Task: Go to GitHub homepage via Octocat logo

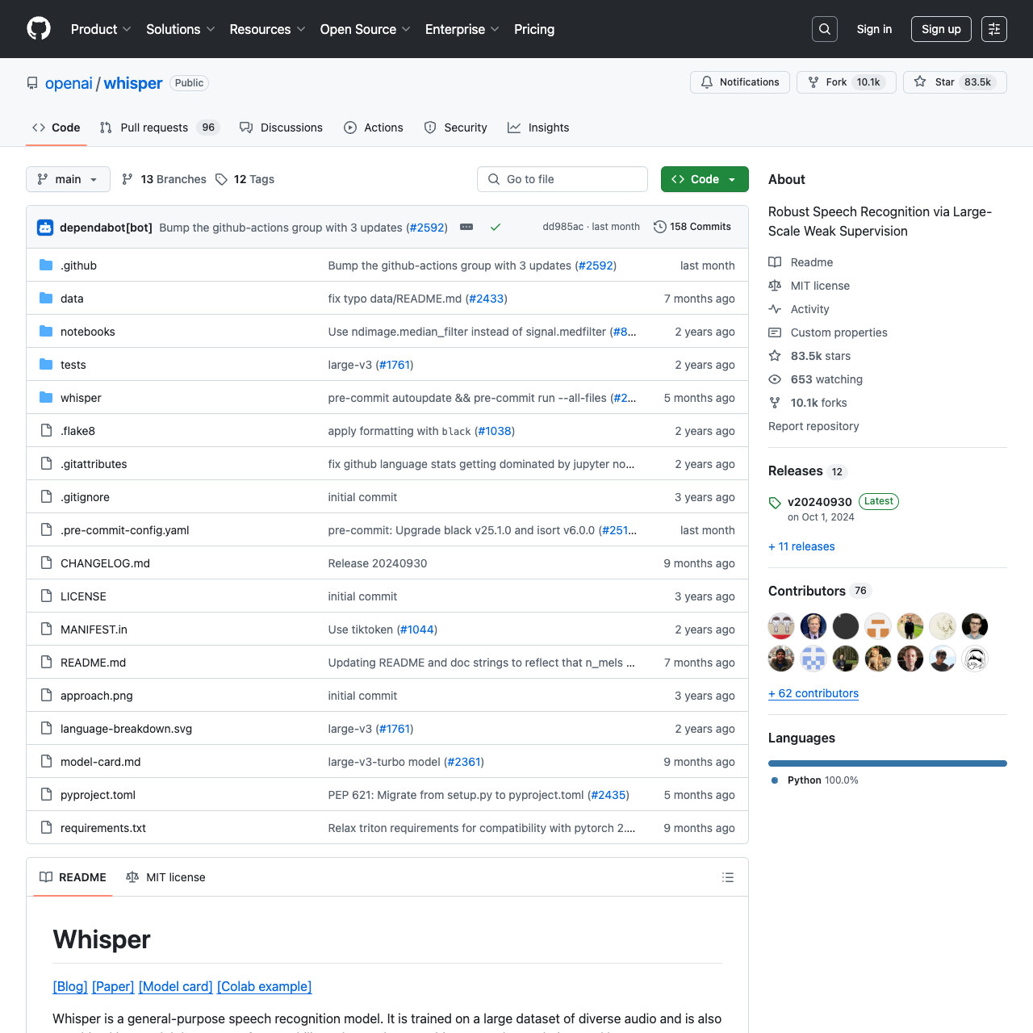Action: tap(39, 29)
